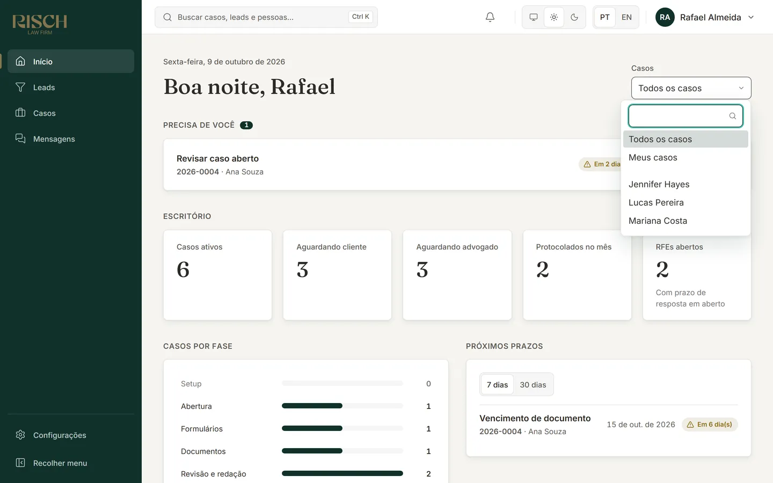The width and height of the screenshot is (773, 483).
Task: Enable dark mode moon icon
Action: [574, 17]
